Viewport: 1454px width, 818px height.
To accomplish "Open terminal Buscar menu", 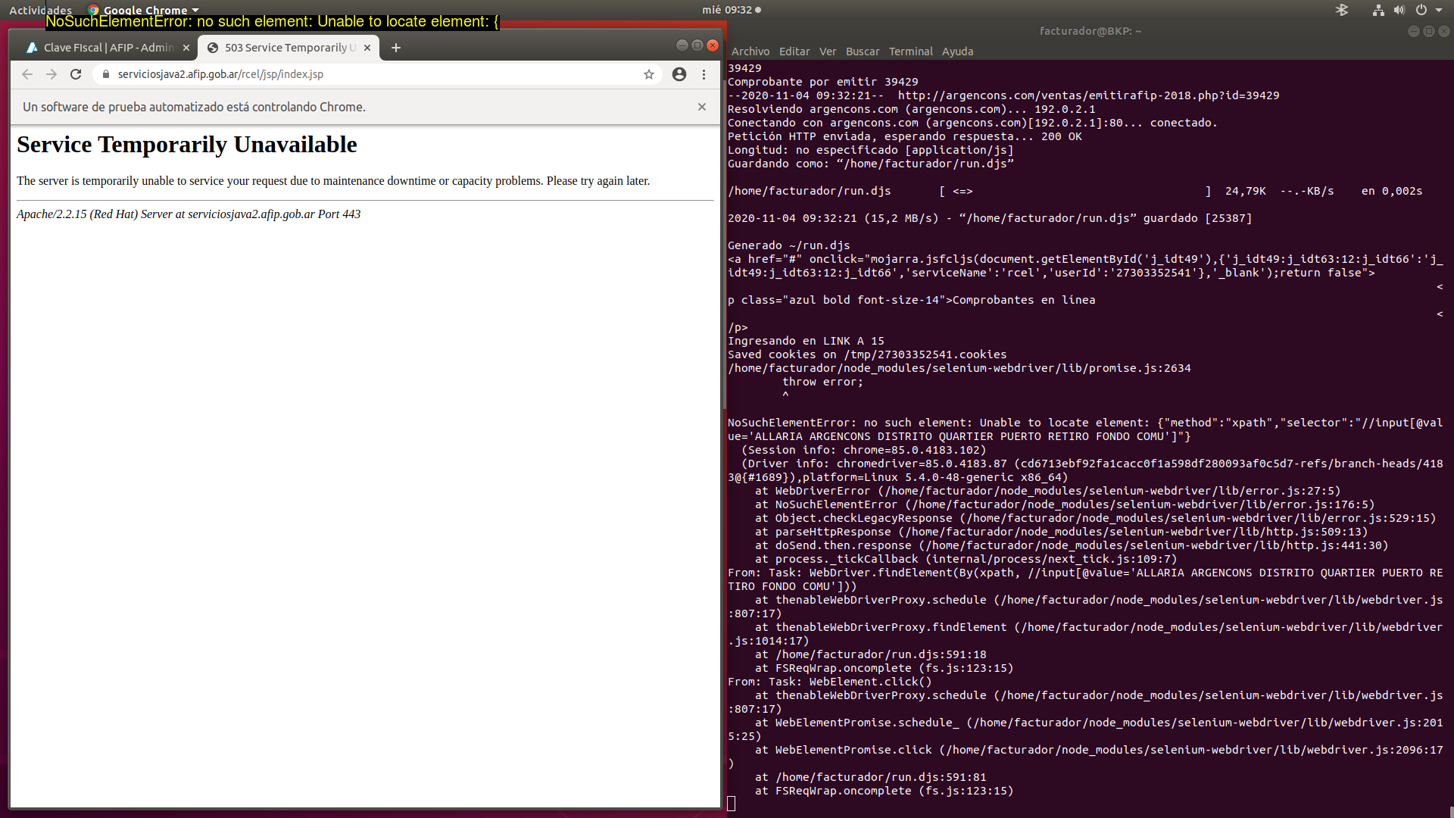I will pyautogui.click(x=863, y=52).
